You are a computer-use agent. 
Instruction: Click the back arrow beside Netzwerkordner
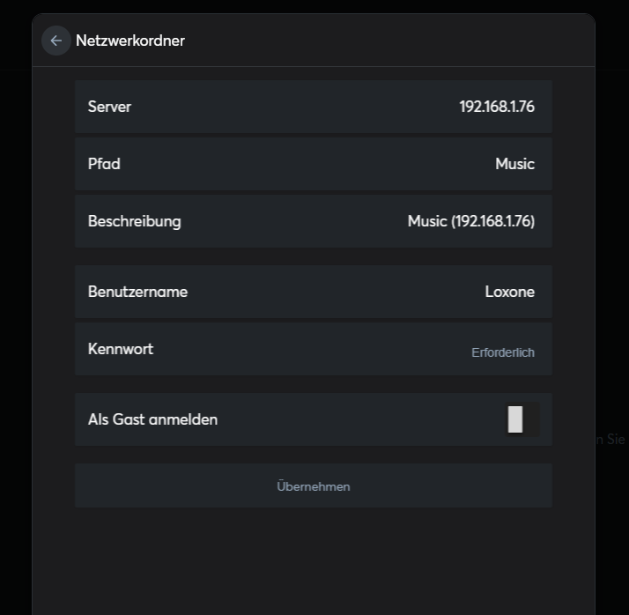56,41
